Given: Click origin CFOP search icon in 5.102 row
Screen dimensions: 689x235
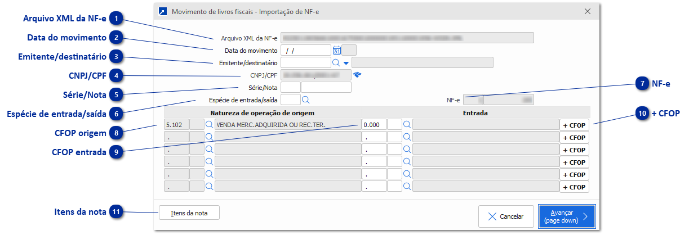Looking at the screenshot, I should point(209,124).
